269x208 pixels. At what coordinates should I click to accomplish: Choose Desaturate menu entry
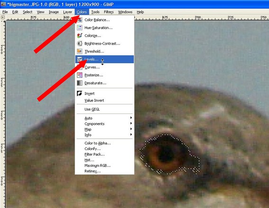104,83
